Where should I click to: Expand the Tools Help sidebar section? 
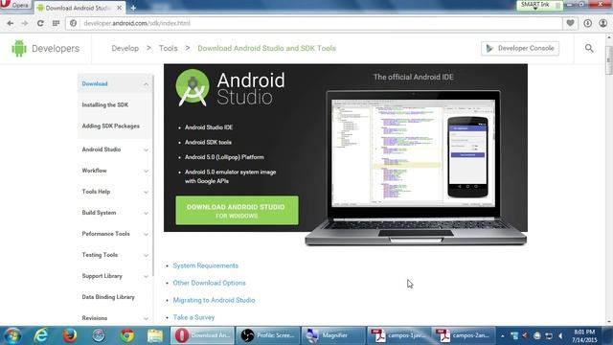(x=146, y=192)
